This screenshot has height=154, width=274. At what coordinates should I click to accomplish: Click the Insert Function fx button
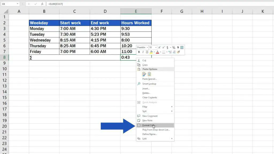42,4
